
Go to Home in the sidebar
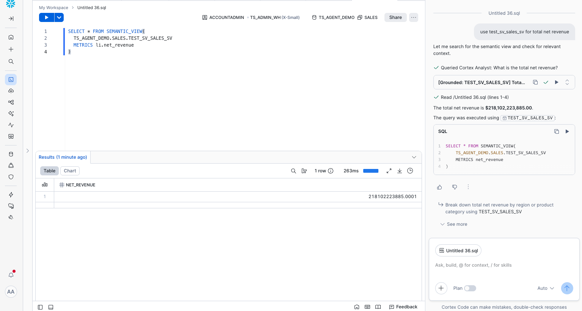11,37
